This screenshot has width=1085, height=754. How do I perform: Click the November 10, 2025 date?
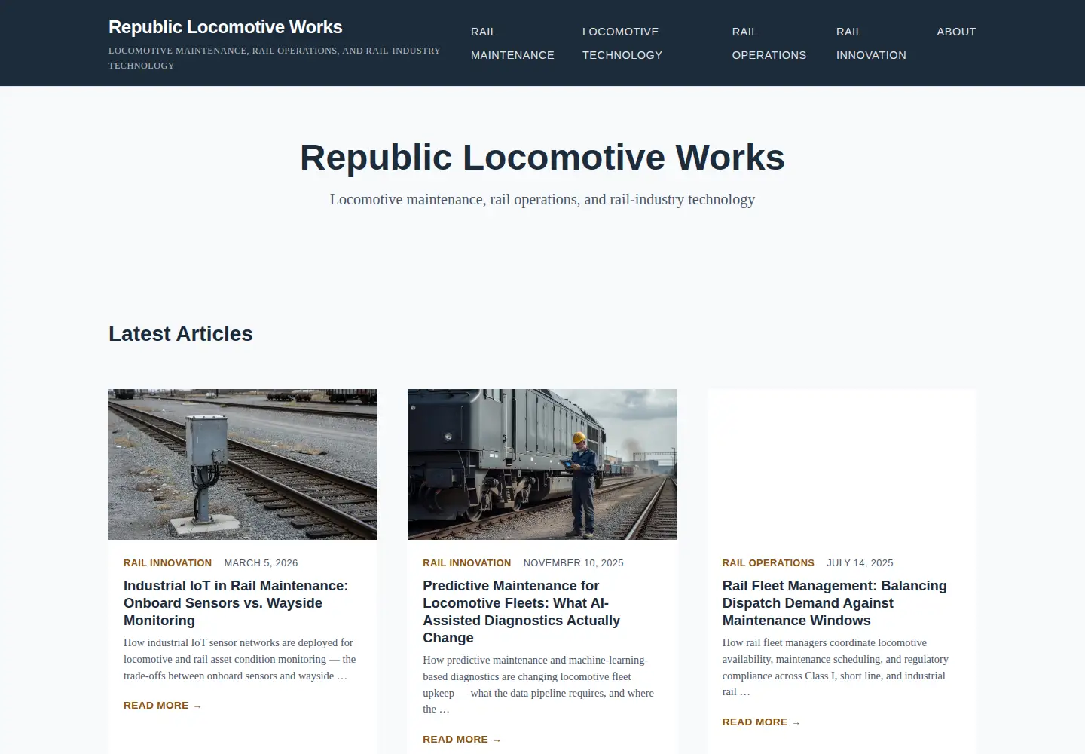click(573, 563)
